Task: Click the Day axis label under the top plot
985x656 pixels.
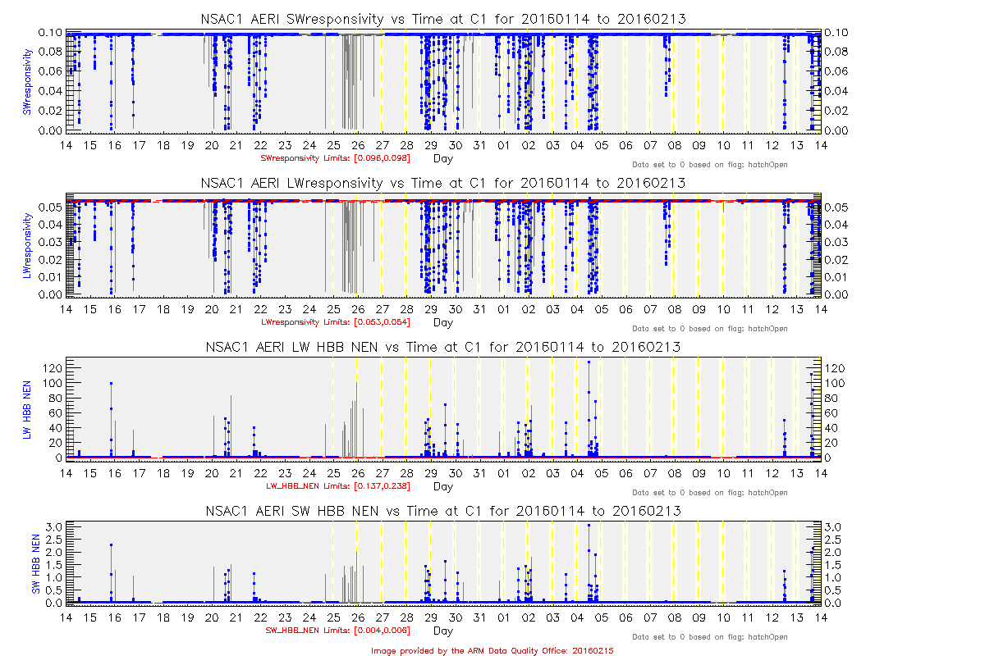Action: point(442,157)
